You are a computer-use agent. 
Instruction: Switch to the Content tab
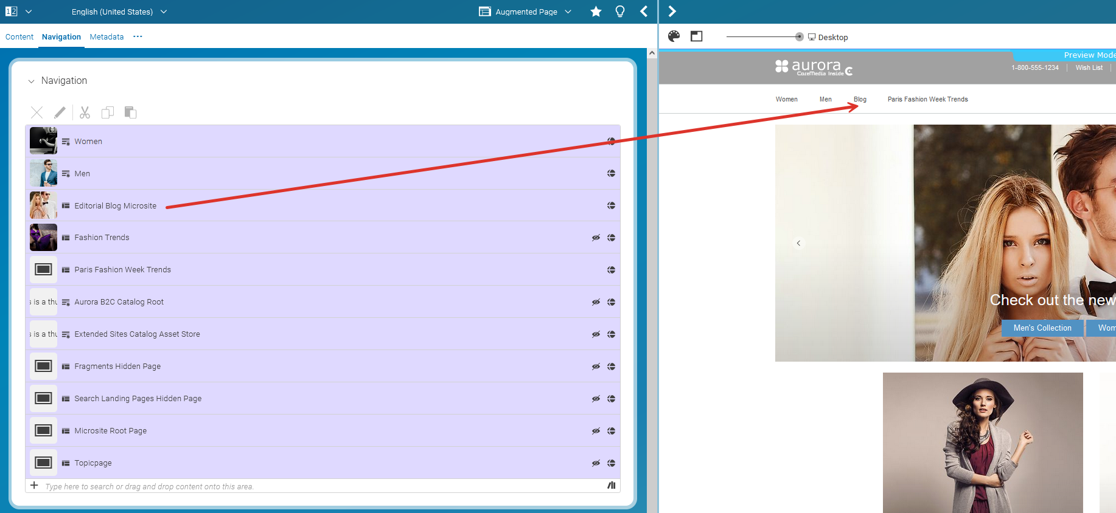19,37
